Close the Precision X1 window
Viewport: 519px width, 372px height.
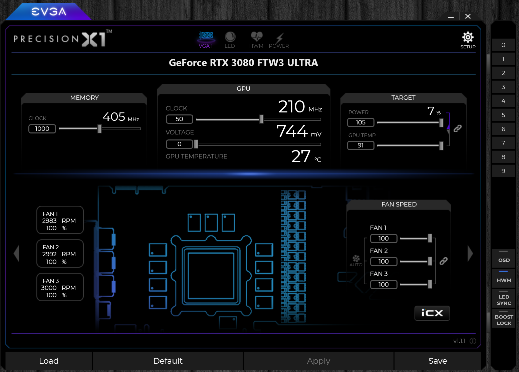[468, 16]
